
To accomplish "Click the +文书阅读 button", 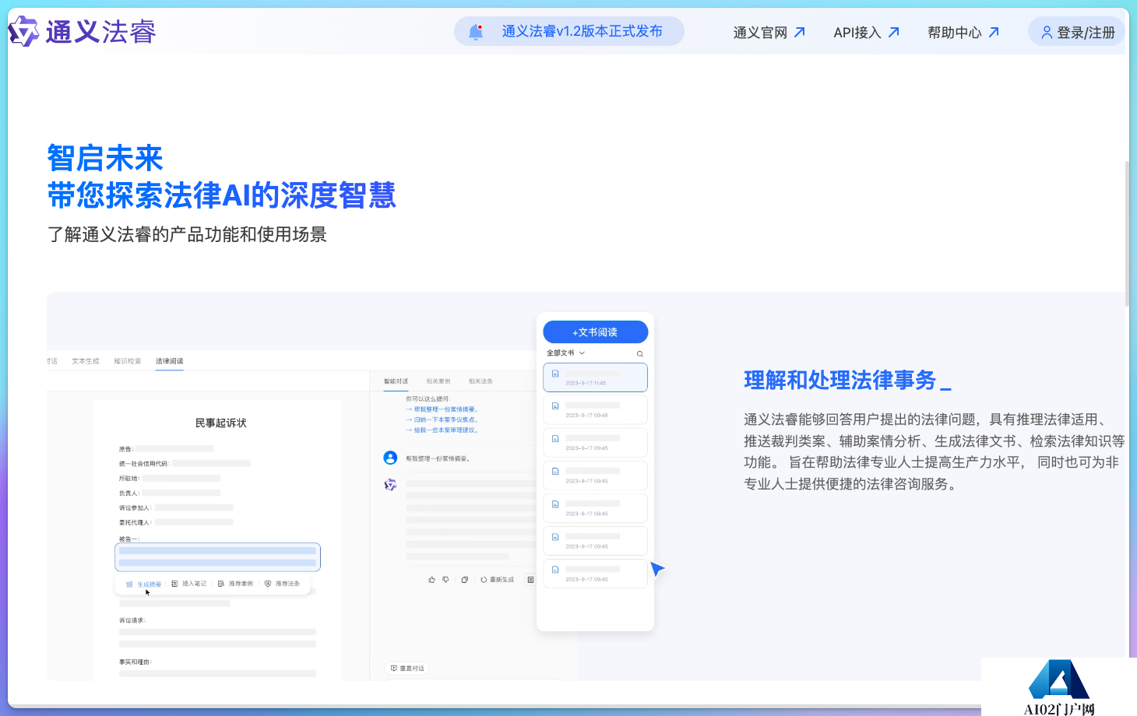I will [x=596, y=332].
